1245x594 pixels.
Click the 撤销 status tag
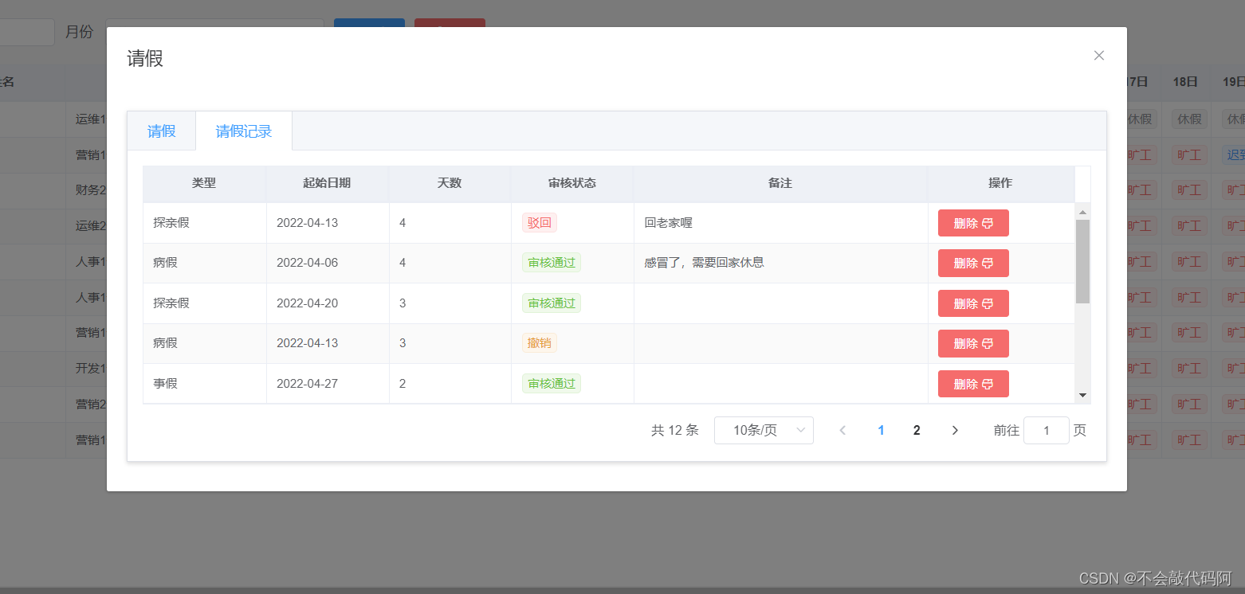[x=540, y=343]
